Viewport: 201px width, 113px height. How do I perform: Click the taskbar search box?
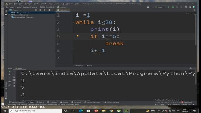pyautogui.click(x=35, y=111)
